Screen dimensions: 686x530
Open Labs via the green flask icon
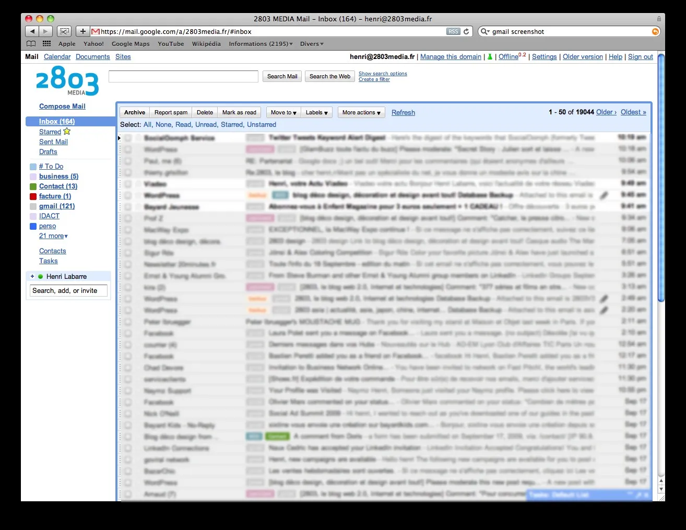[490, 56]
